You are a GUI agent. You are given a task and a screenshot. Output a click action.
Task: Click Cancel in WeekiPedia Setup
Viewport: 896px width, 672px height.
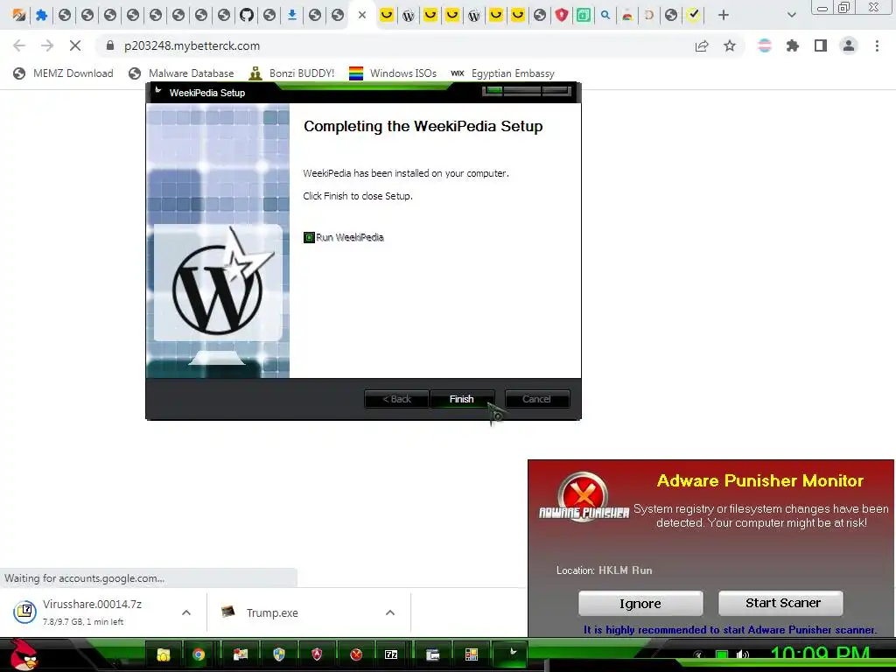pyautogui.click(x=536, y=399)
